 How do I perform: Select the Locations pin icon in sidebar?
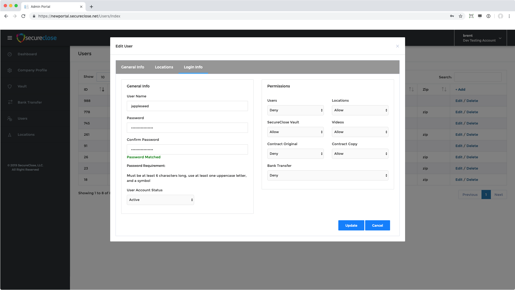10,134
